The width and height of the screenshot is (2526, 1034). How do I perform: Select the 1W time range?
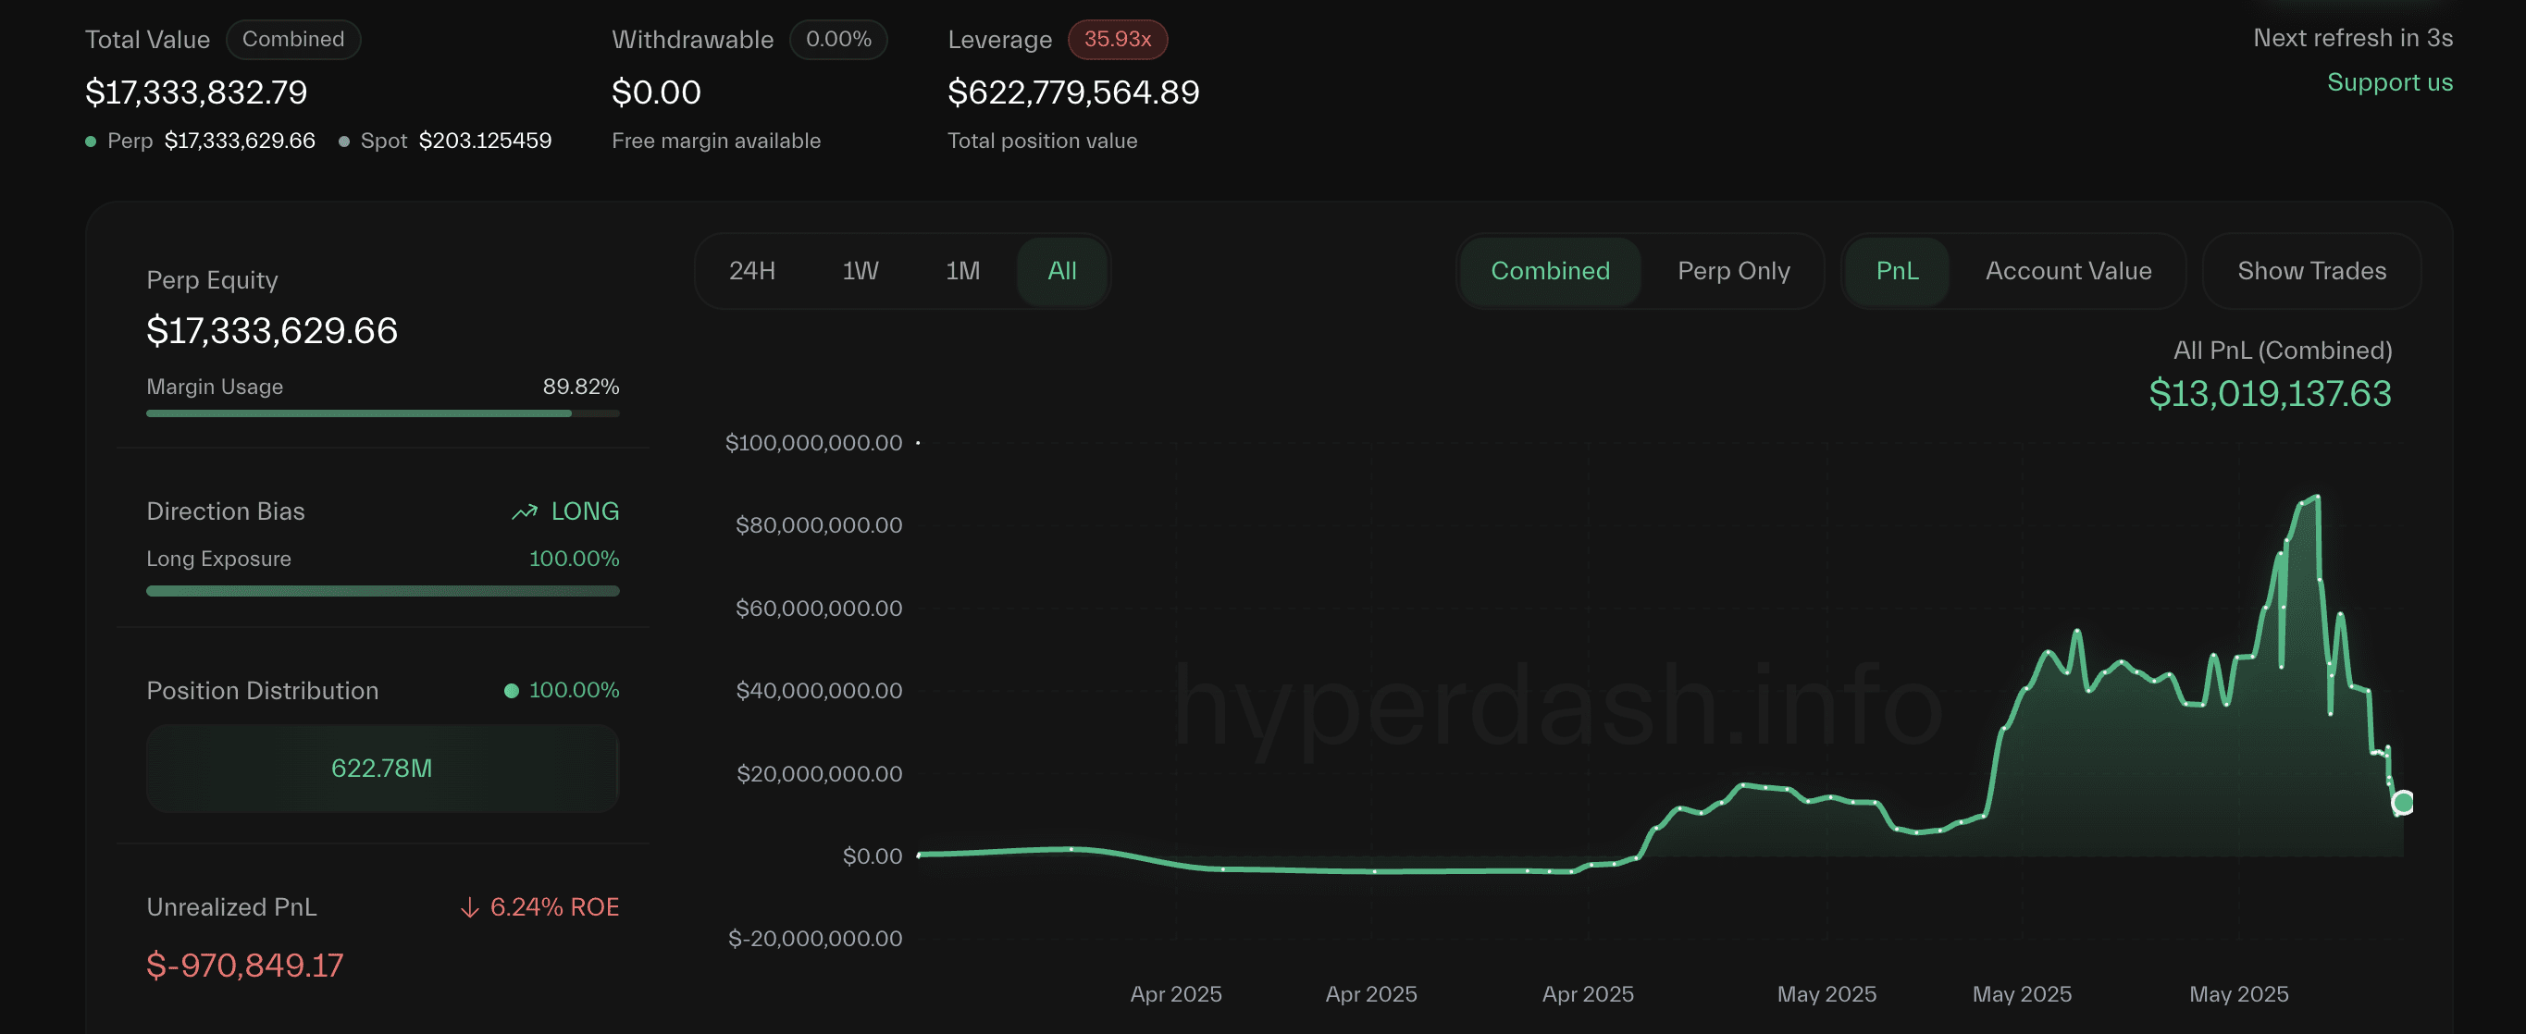859,270
